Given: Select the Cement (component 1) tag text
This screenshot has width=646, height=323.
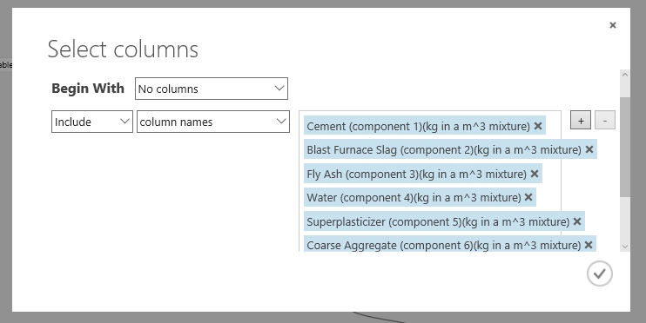Looking at the screenshot, I should point(418,126).
